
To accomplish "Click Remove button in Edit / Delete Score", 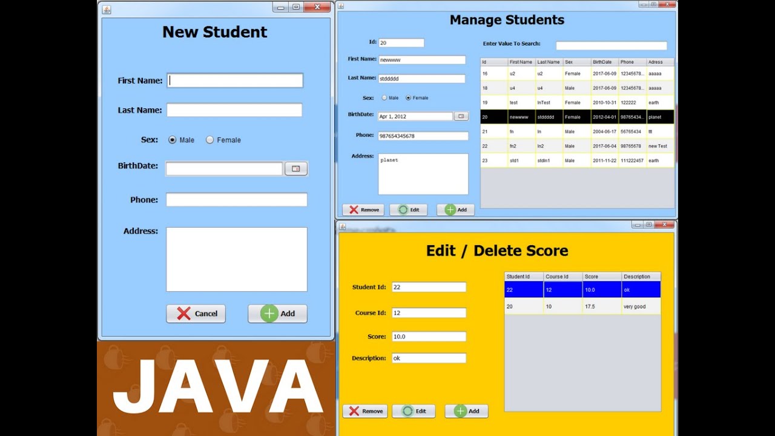I will 365,411.
